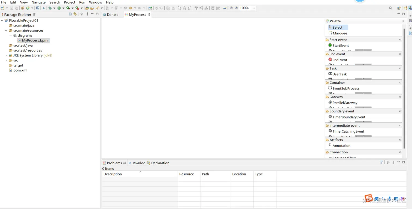
Task: Pin the Artifacts palette drawer
Action: click(x=400, y=140)
